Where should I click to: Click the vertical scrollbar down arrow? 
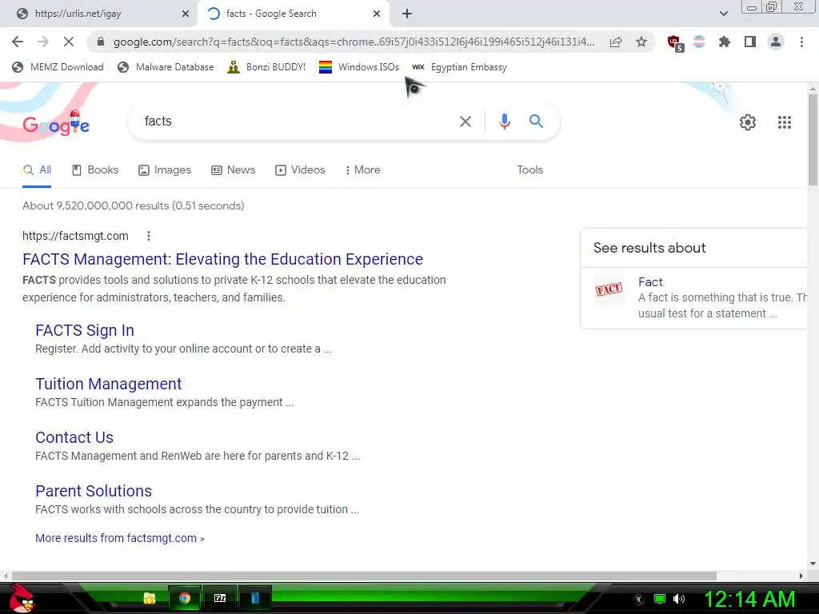pyautogui.click(x=813, y=564)
